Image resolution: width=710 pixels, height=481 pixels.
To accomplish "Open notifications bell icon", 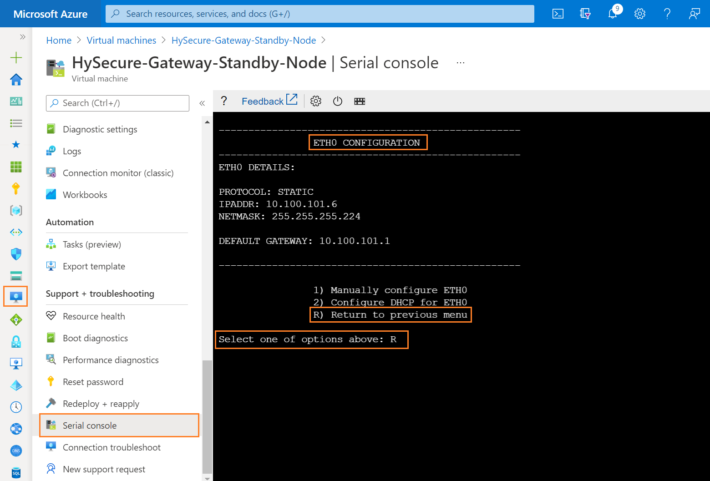I will 613,14.
